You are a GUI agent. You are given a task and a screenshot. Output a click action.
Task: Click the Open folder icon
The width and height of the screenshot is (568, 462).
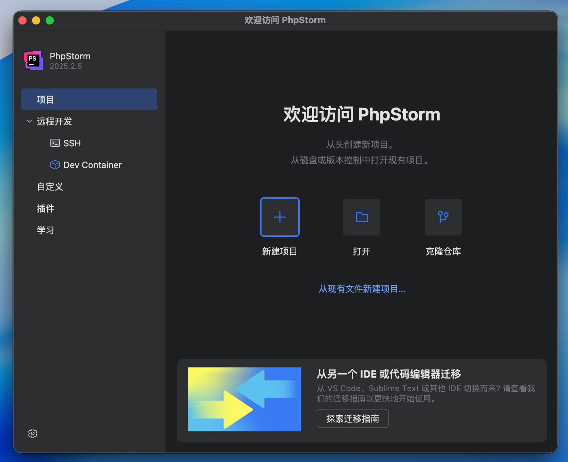(x=361, y=217)
